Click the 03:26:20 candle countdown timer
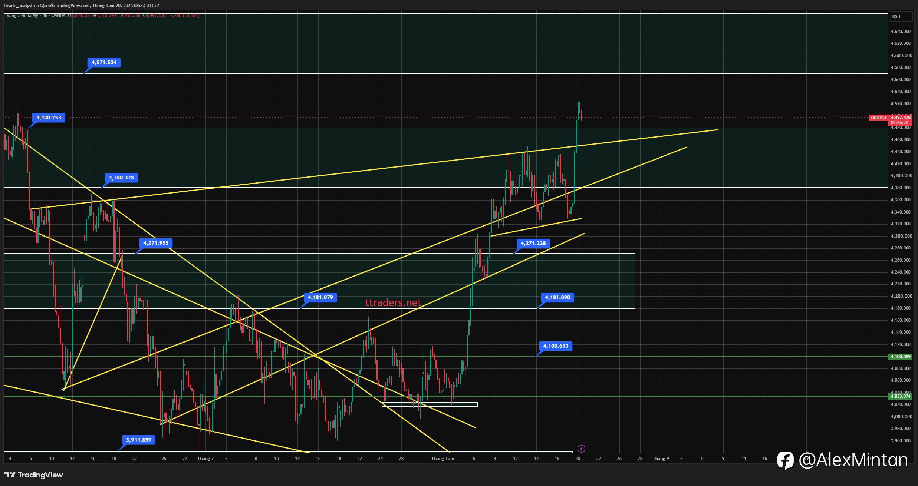The image size is (918, 486). point(900,123)
